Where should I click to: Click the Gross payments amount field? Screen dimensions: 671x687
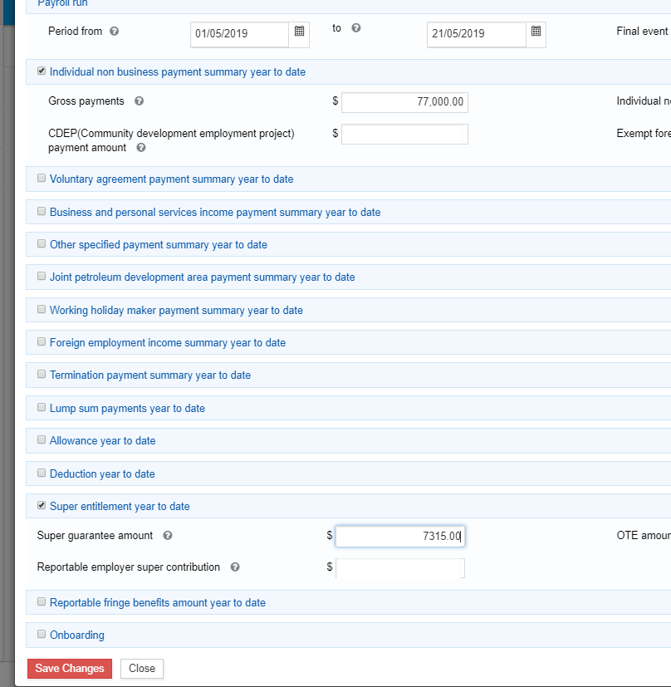(404, 102)
